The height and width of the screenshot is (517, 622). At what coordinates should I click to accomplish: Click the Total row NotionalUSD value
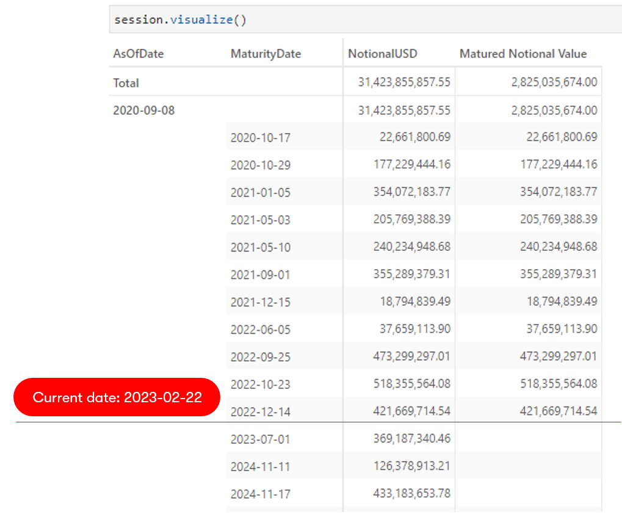coord(404,82)
